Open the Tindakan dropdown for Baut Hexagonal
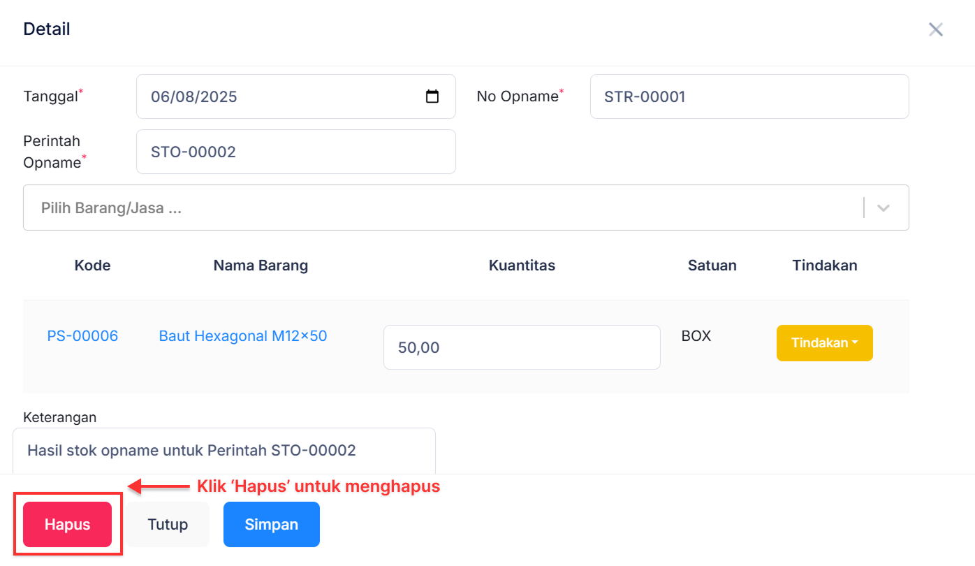 [x=824, y=343]
